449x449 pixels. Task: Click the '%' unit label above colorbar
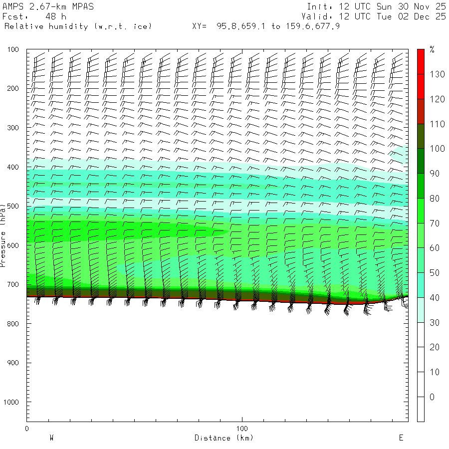432,49
